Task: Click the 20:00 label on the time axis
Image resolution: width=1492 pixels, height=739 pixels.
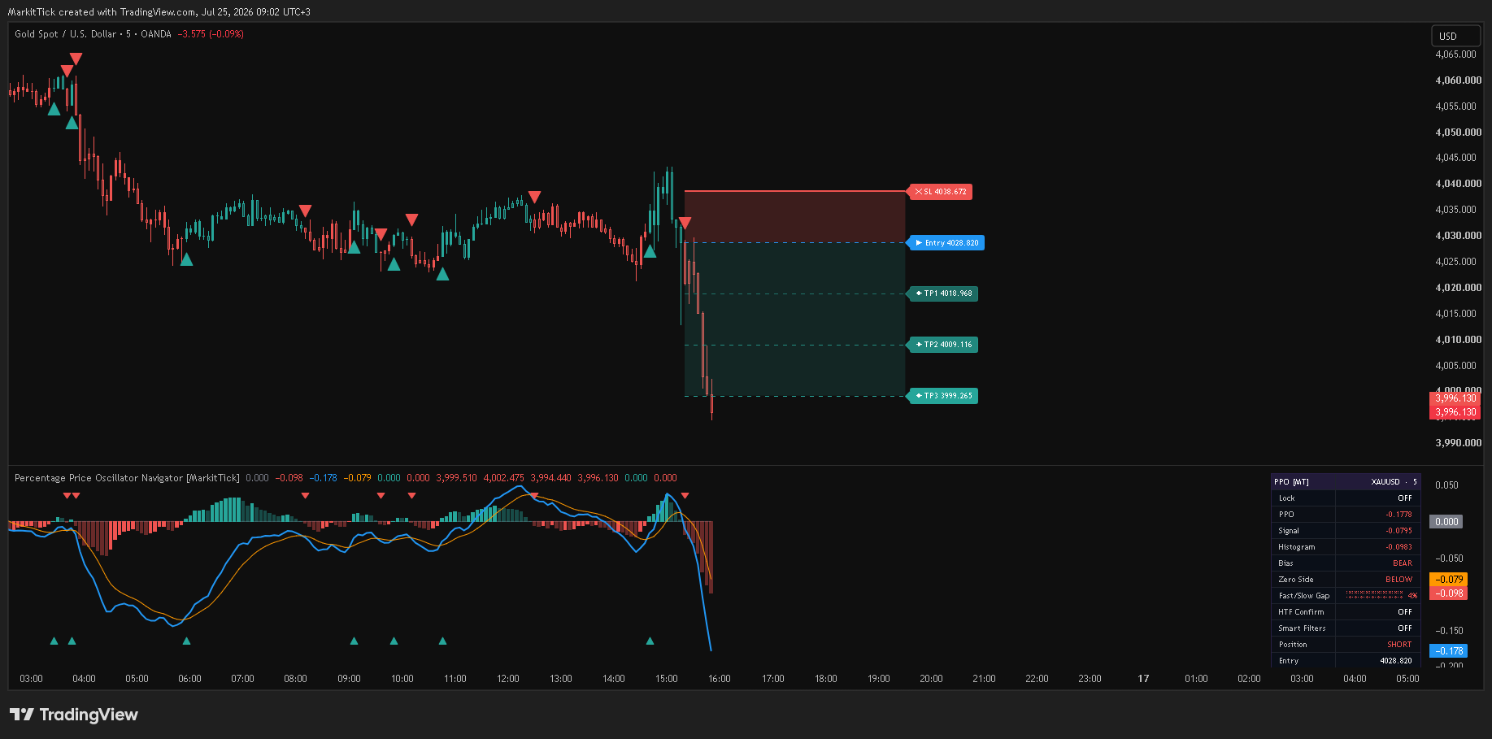Action: click(931, 679)
